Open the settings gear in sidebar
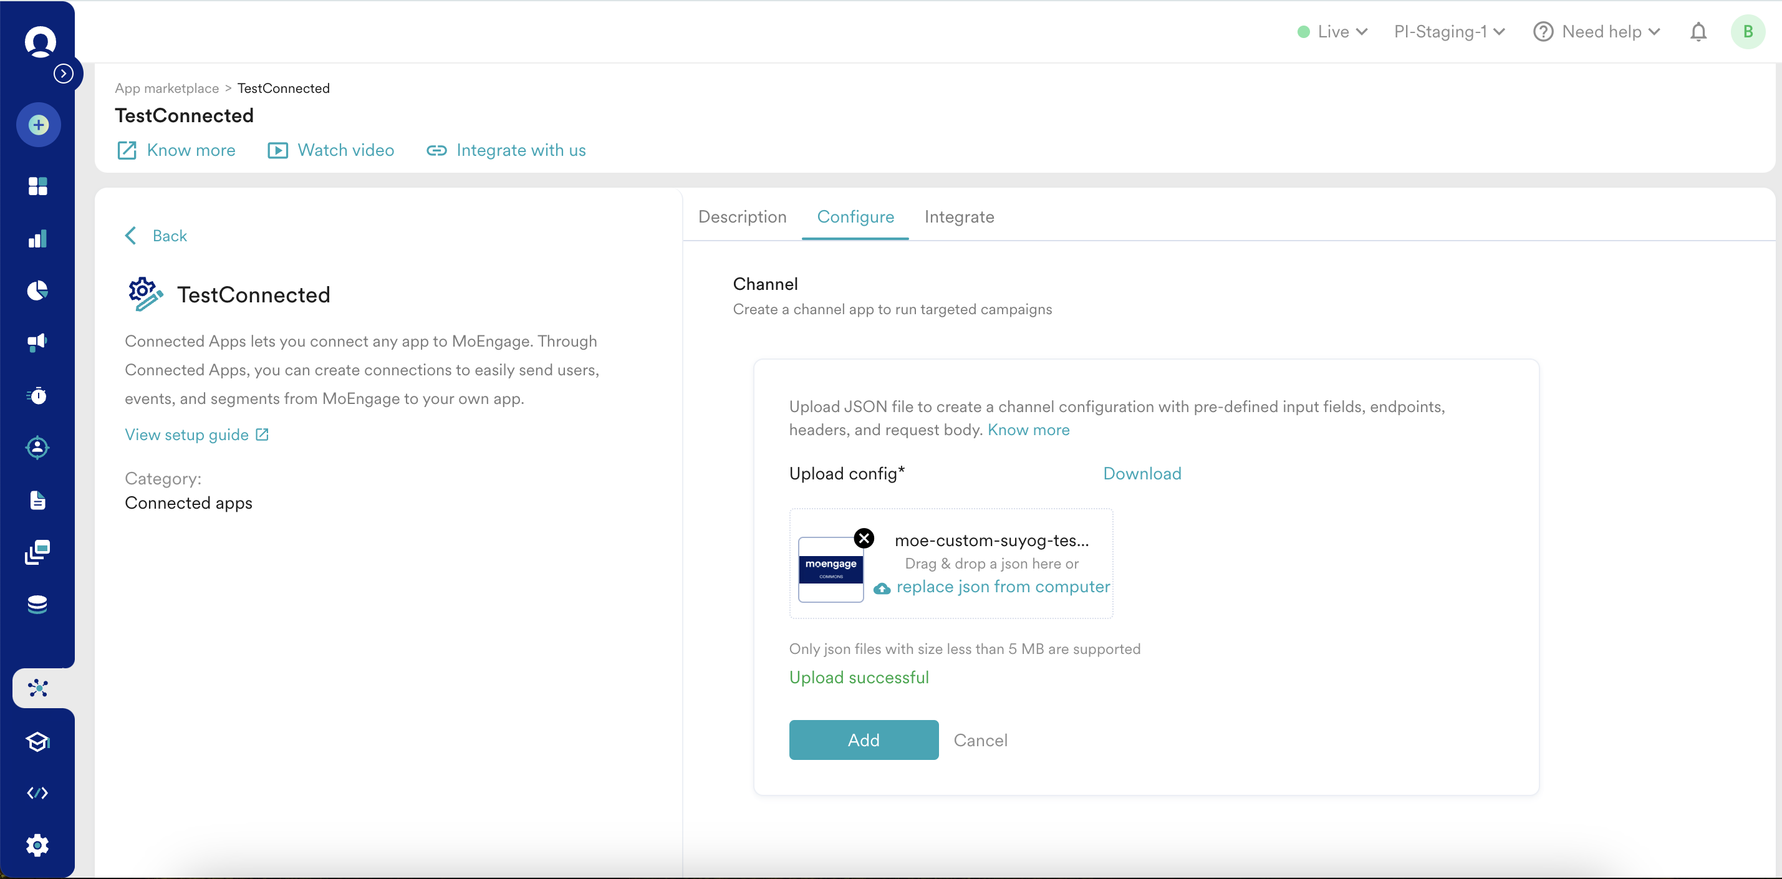Image resolution: width=1782 pixels, height=879 pixels. click(x=38, y=845)
